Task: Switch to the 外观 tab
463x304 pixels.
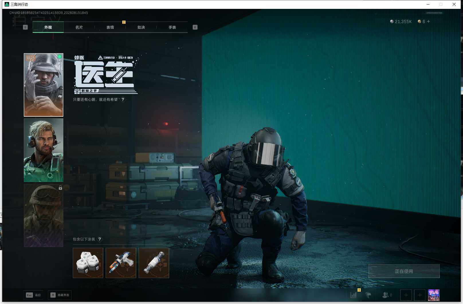Action: pos(48,27)
